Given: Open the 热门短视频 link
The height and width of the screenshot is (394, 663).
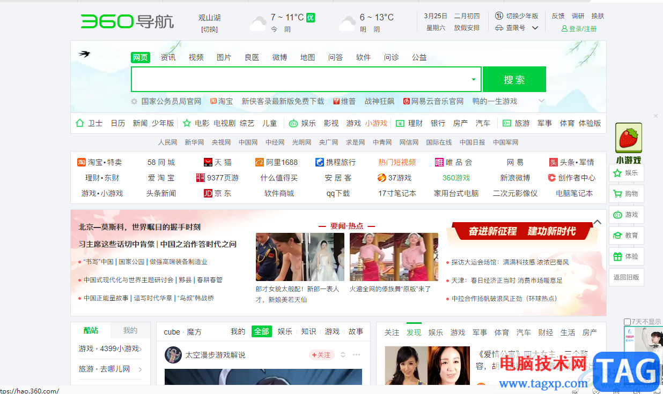Looking at the screenshot, I should (397, 162).
